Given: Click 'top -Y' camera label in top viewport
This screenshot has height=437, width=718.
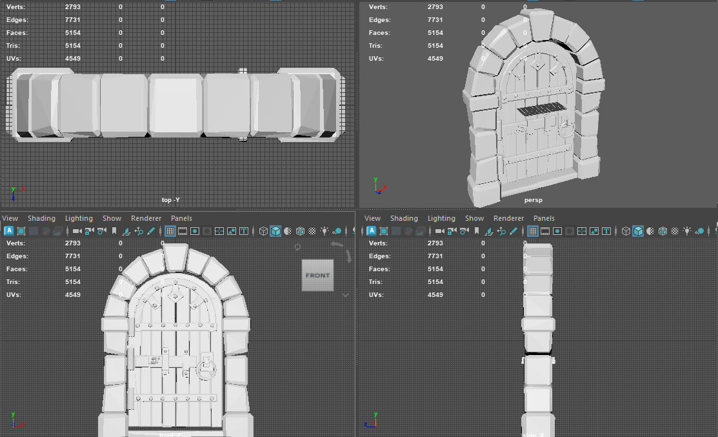Looking at the screenshot, I should pos(171,200).
